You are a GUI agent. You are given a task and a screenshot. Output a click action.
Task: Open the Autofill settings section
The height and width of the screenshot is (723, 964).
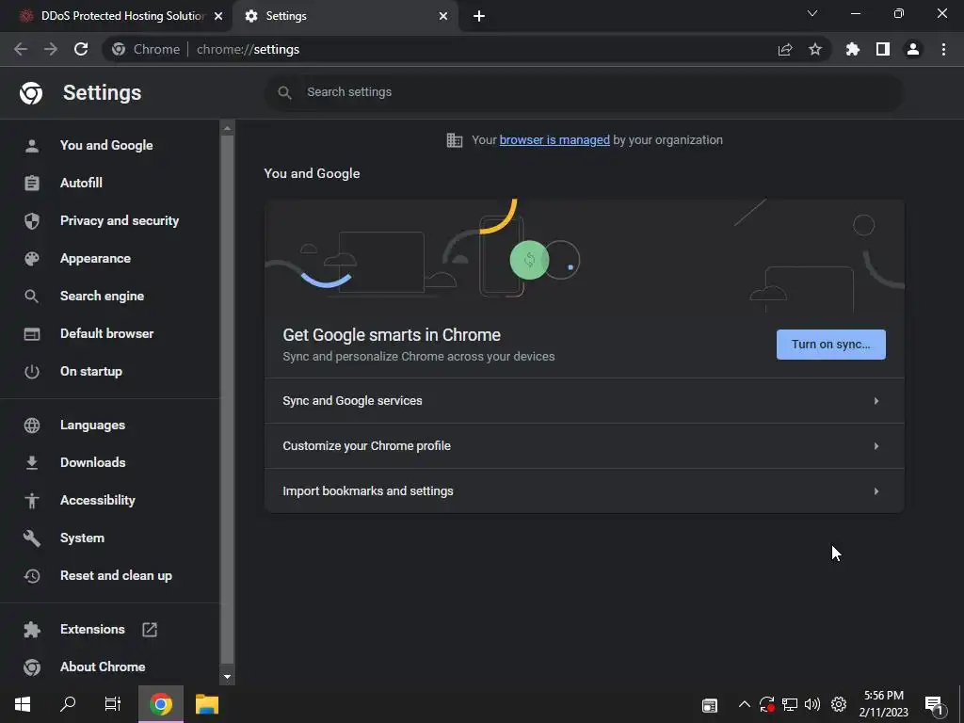click(81, 184)
